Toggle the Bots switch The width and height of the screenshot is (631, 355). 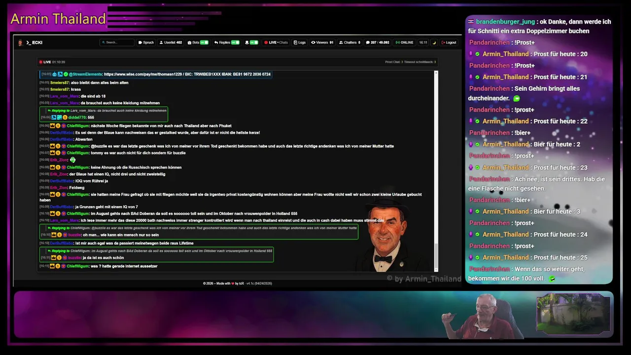click(204, 42)
